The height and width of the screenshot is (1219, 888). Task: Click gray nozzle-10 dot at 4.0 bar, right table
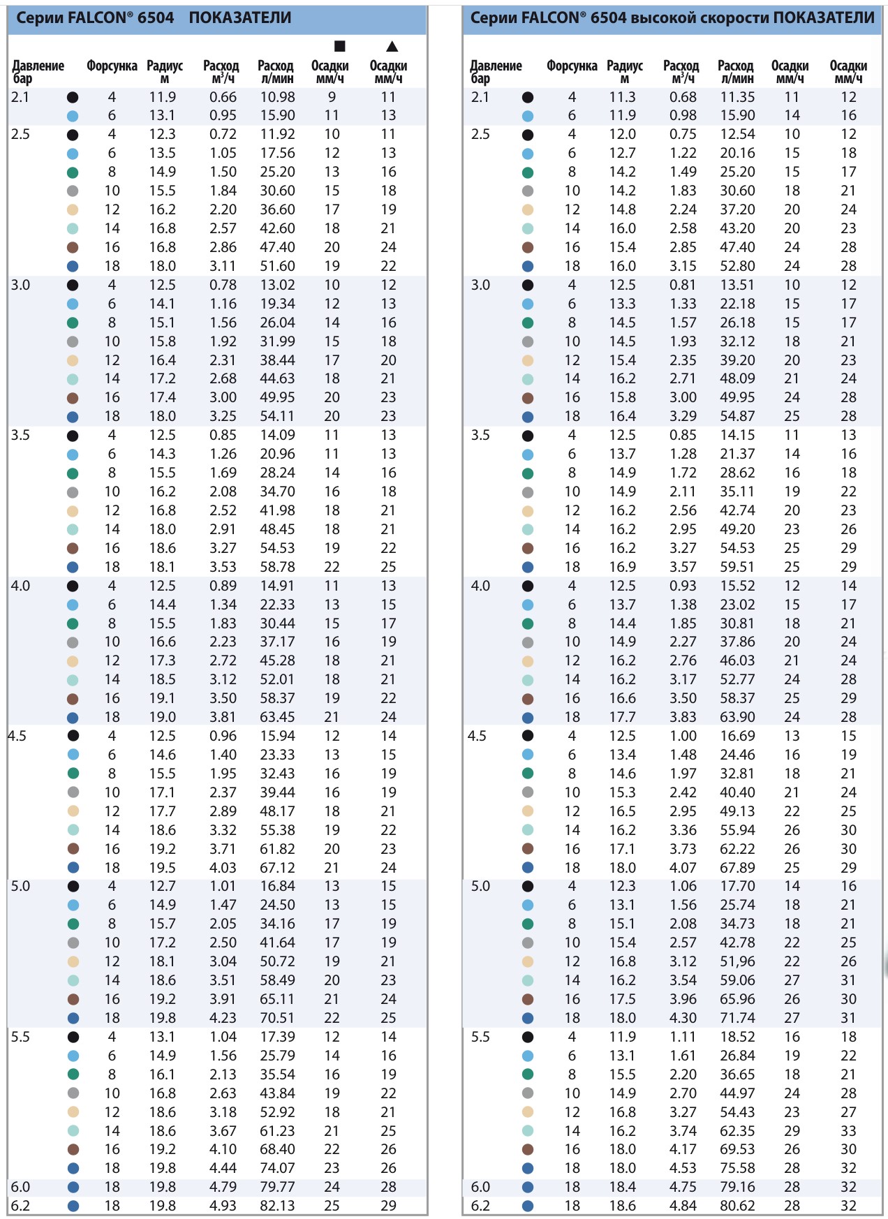tap(528, 642)
